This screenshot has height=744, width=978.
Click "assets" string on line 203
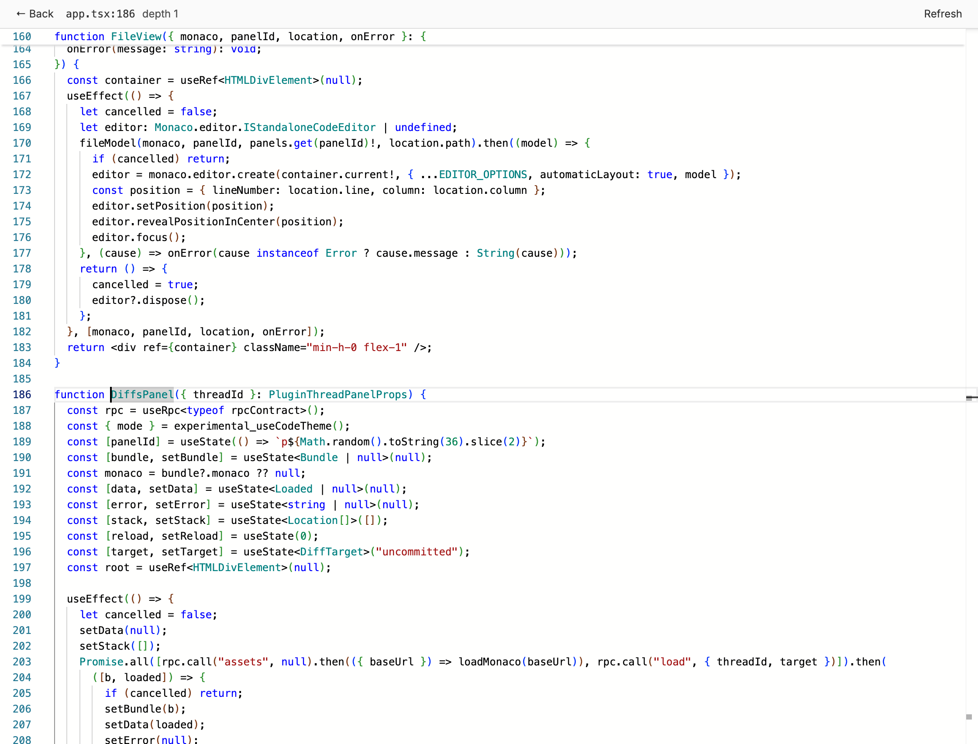tap(243, 662)
